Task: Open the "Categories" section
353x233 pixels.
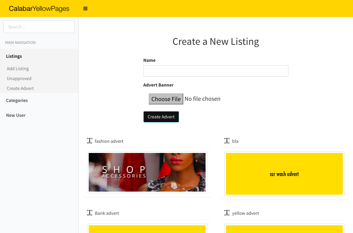Action: [17, 100]
